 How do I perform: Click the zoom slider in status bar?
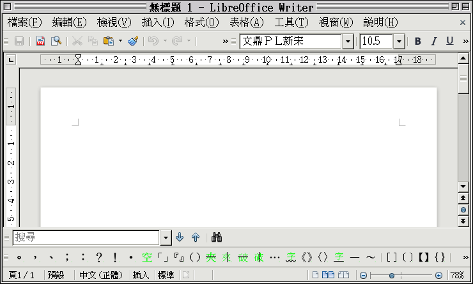pyautogui.click(x=400, y=275)
